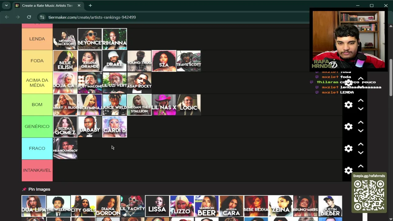The width and height of the screenshot is (393, 221).
Task: Select Michael Jackson image in LENDA tier
Action: pos(65,39)
